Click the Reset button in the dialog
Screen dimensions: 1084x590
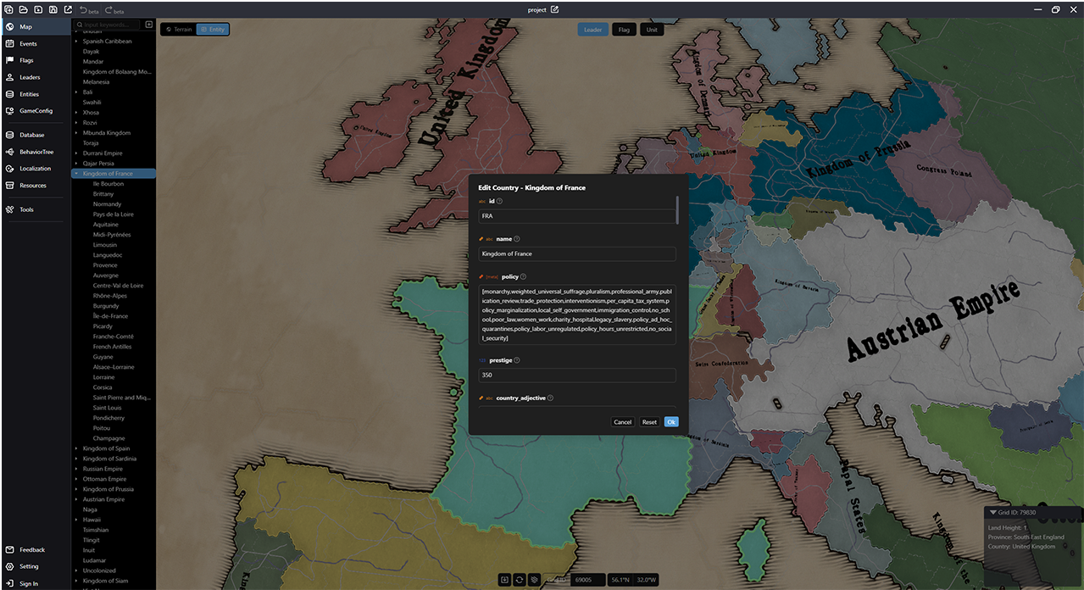649,422
